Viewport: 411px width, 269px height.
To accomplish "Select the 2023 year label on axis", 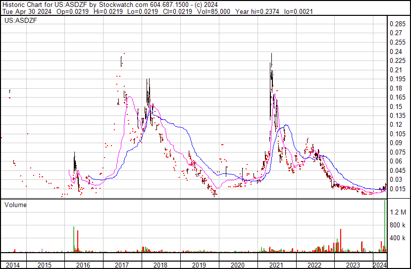I will pyautogui.click(x=353, y=265).
